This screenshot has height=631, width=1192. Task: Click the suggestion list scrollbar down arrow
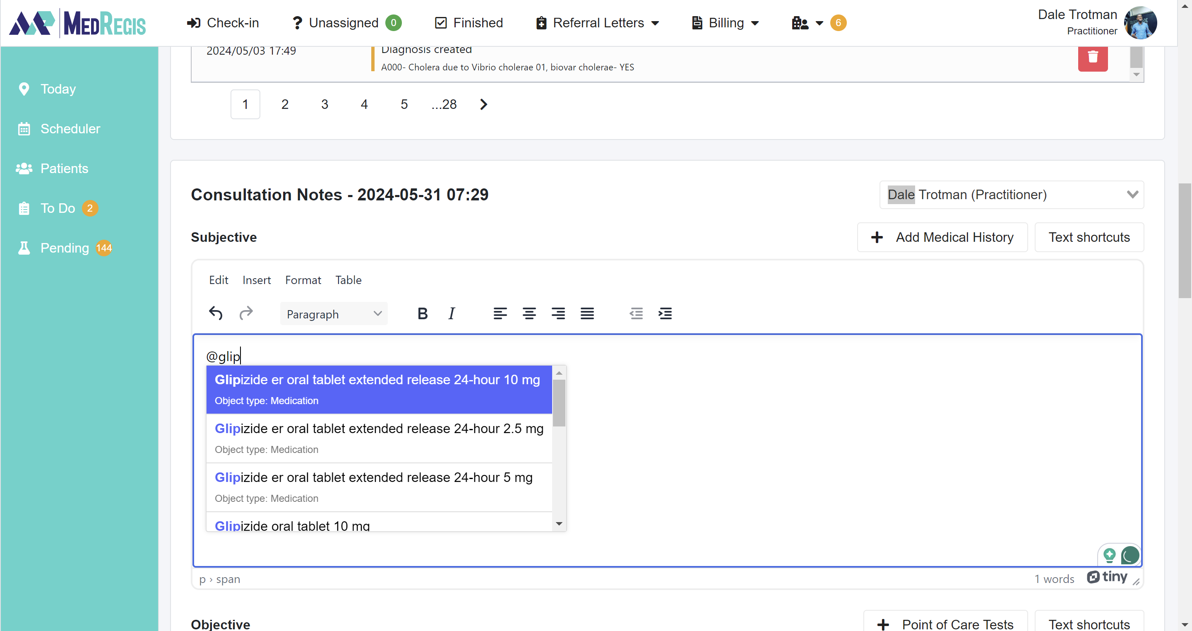coord(559,524)
